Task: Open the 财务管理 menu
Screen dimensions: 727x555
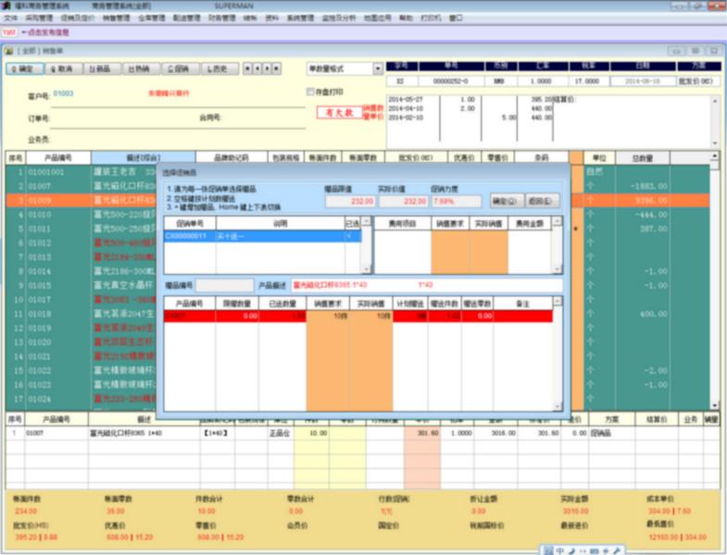Action: pos(222,18)
